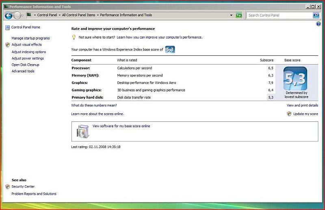Click the lightbulb tip icon

[x=74, y=37]
